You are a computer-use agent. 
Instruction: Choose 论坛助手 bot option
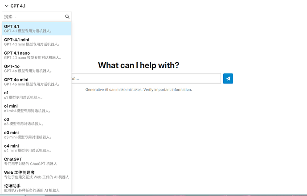pos(37,188)
